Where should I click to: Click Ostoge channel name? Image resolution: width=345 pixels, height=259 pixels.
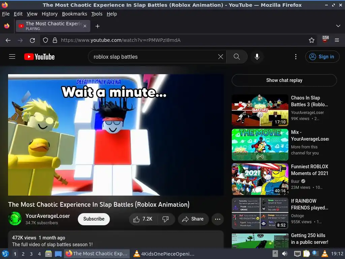point(297,215)
